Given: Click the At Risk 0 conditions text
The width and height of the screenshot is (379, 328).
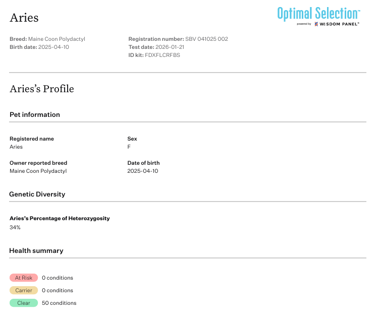Looking at the screenshot, I should click(58, 278).
